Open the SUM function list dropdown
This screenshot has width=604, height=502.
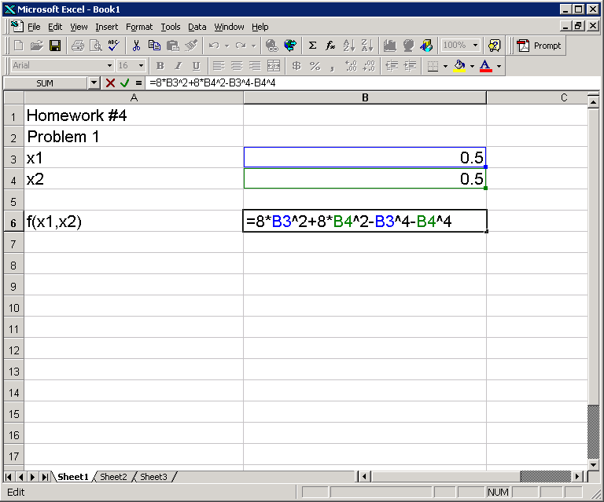point(94,83)
